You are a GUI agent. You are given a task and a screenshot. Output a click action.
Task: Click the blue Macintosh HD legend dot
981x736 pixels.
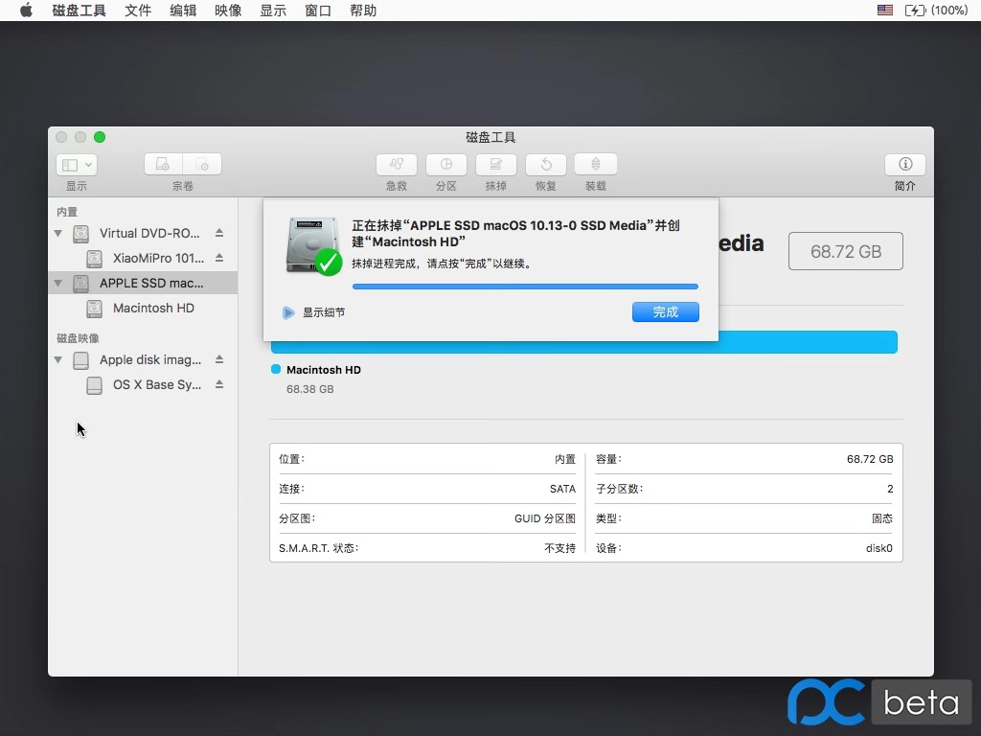[x=276, y=369]
